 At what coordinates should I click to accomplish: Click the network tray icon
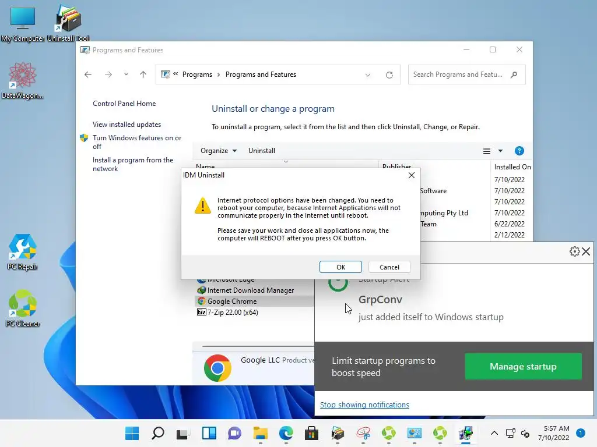click(510, 433)
